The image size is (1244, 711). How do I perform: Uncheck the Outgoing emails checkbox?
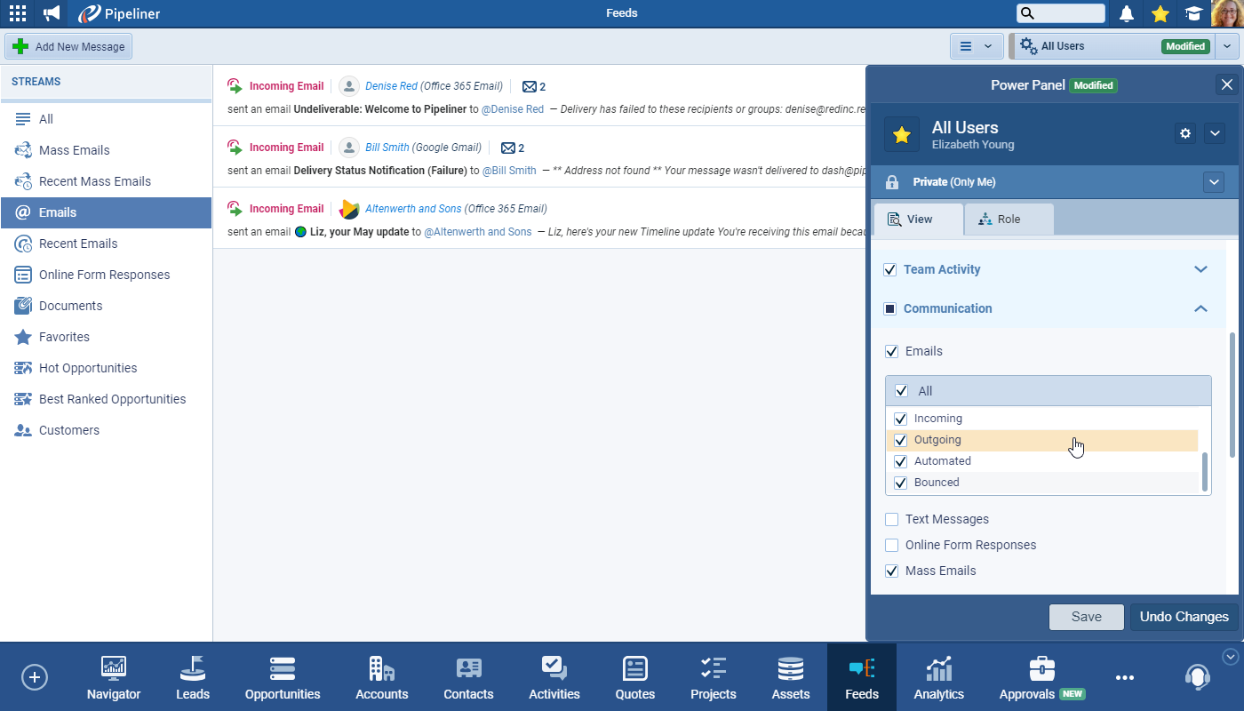tap(900, 440)
